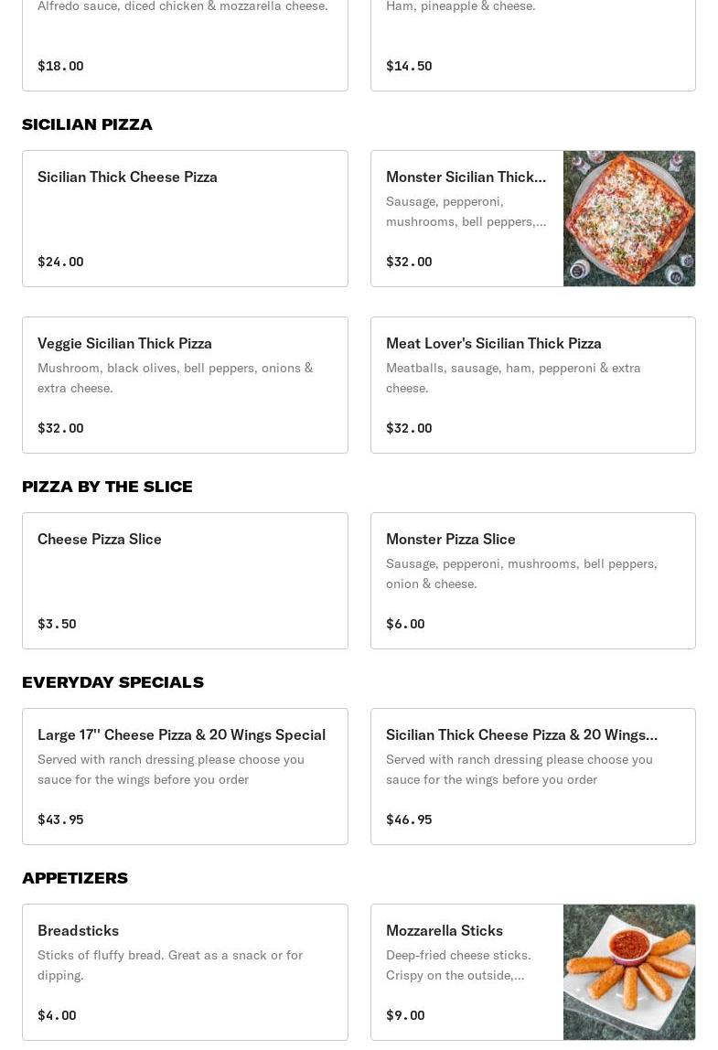
Task: Click the Everyday Specials section heading
Action: [113, 682]
